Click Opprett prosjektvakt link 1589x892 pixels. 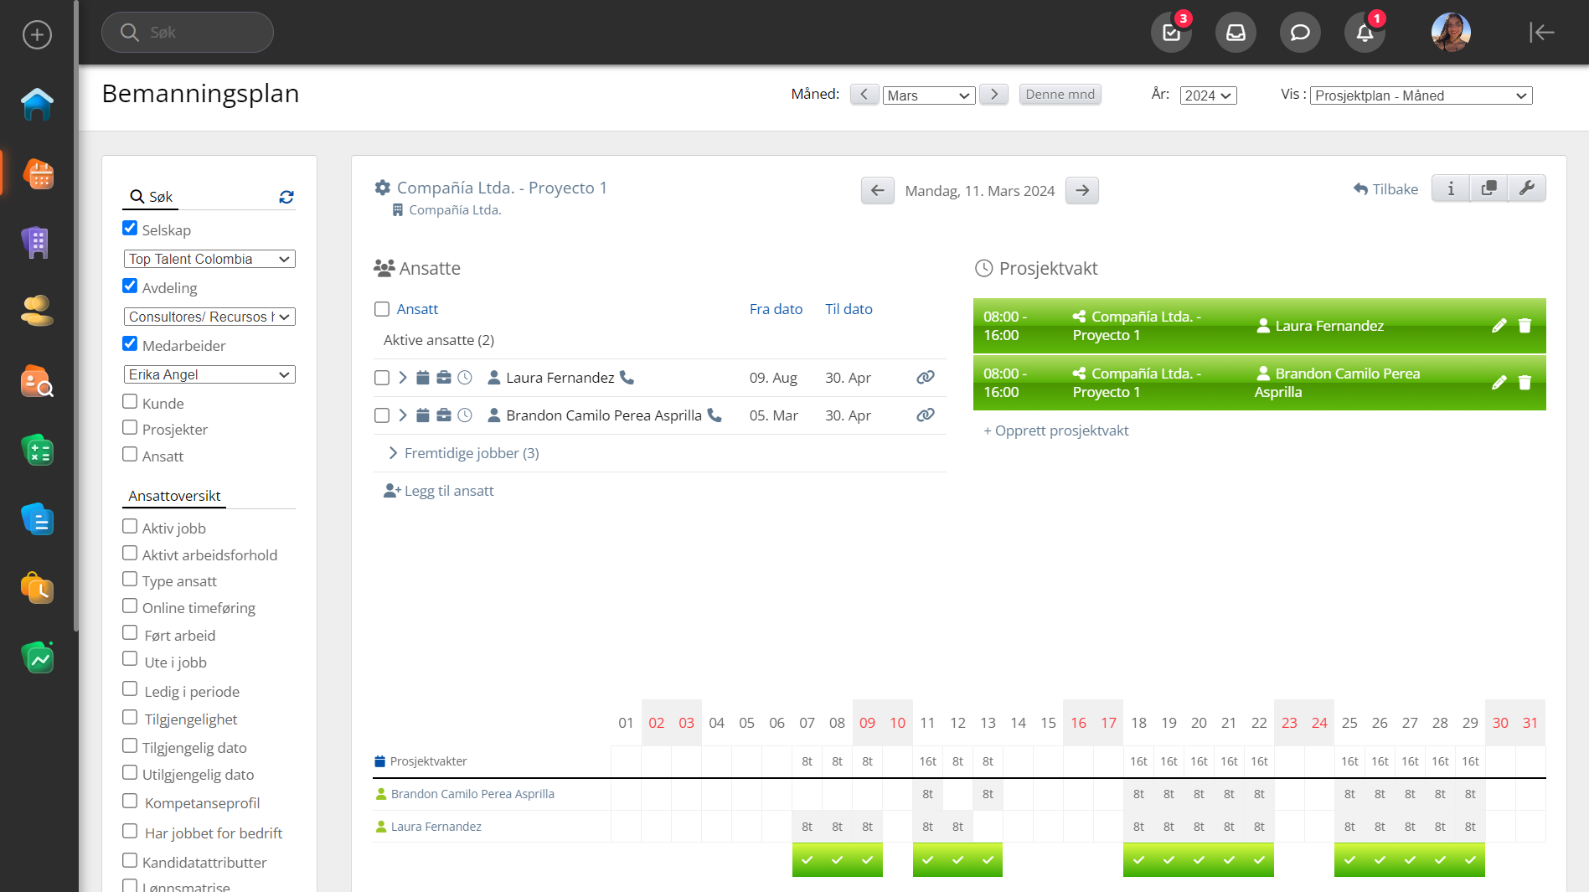[x=1055, y=431]
